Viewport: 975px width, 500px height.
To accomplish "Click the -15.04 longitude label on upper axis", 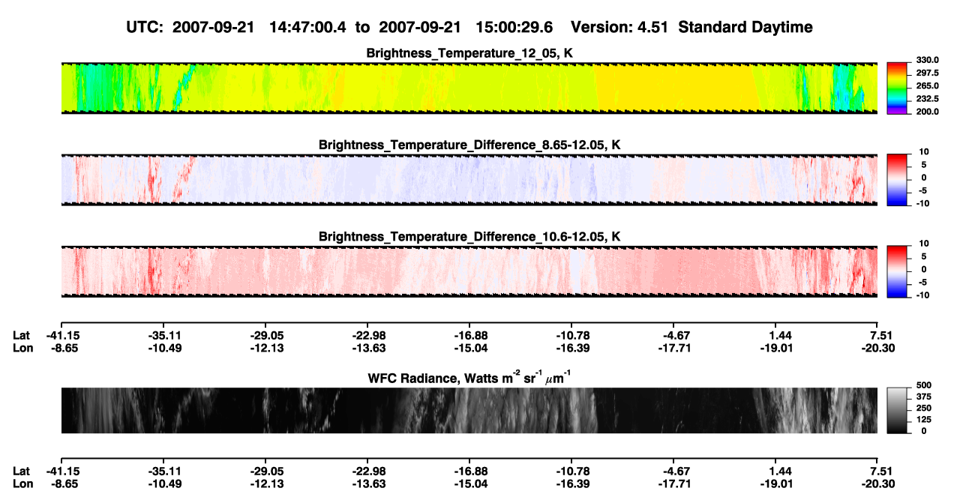I will 469,348.
